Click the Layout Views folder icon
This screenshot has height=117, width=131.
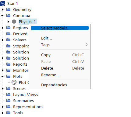click(9, 95)
